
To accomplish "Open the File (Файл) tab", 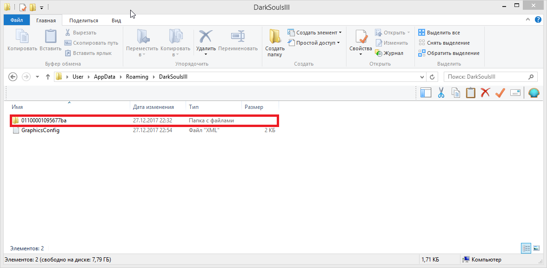I will (x=16, y=20).
